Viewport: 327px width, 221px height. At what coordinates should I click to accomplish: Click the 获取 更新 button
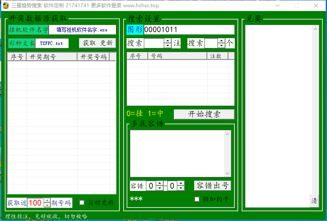(x=98, y=43)
